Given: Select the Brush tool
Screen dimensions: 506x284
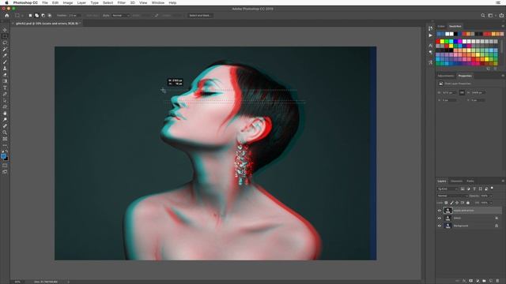Looking at the screenshot, I should tap(5, 62).
